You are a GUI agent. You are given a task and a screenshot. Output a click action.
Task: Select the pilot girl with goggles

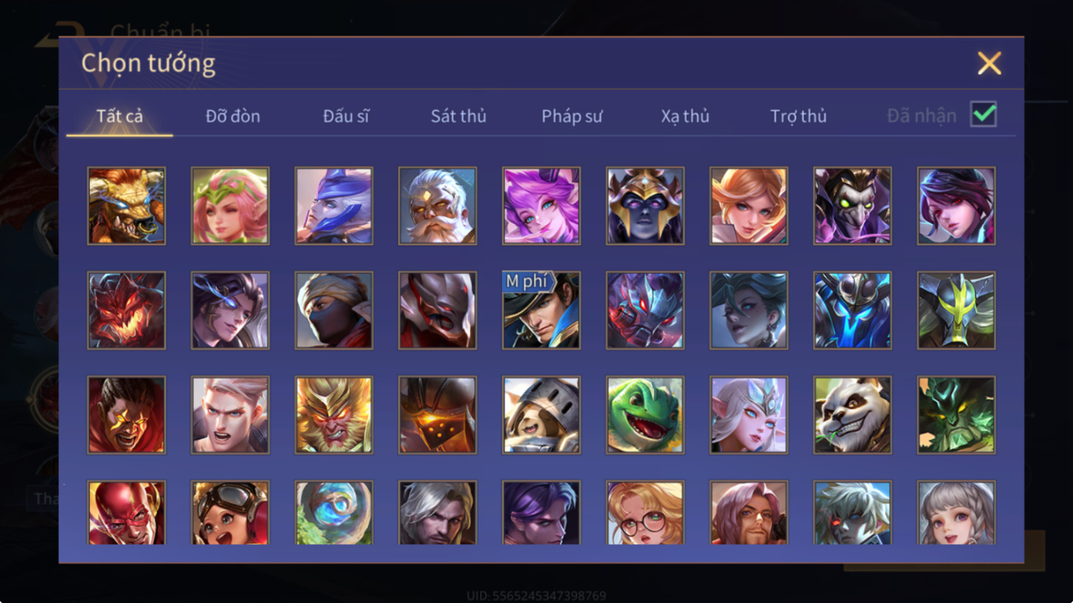click(x=231, y=513)
